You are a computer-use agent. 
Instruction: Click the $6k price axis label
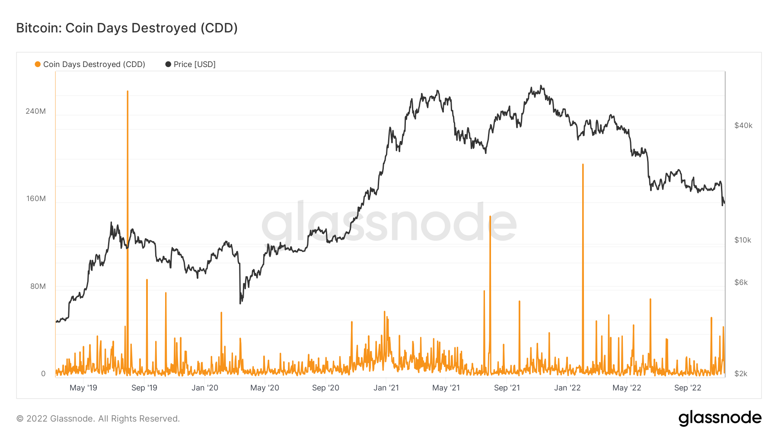tap(741, 282)
